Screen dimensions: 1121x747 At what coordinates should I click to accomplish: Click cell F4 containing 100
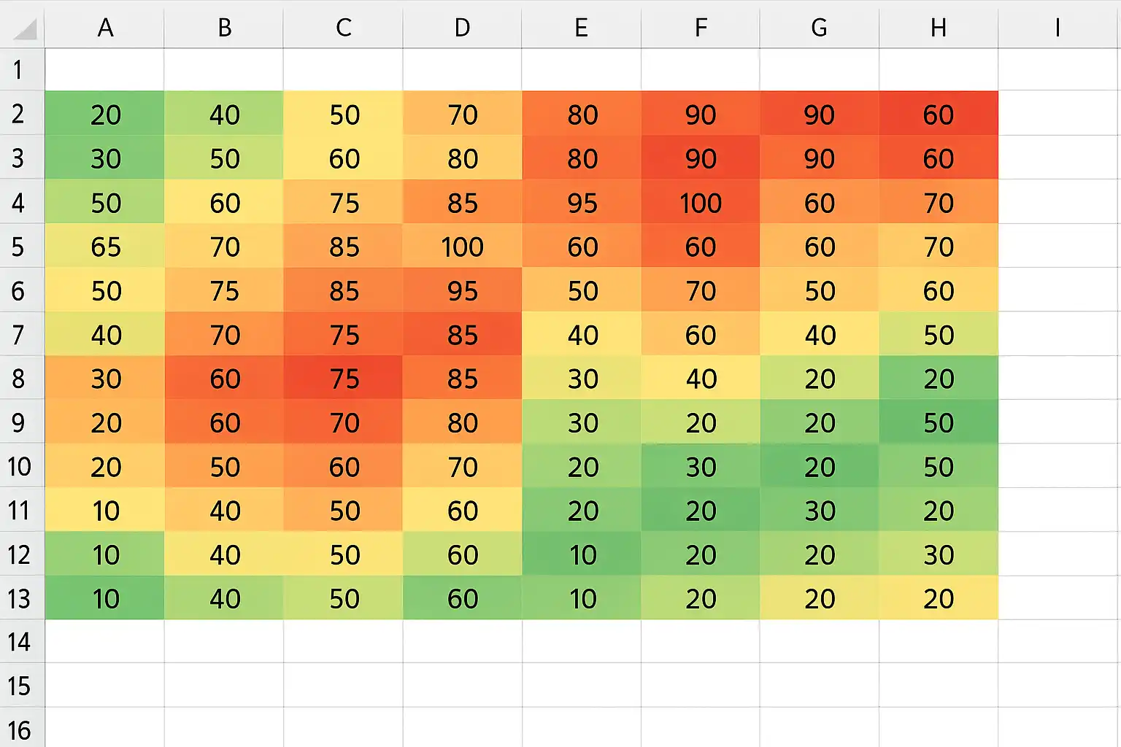tap(701, 202)
